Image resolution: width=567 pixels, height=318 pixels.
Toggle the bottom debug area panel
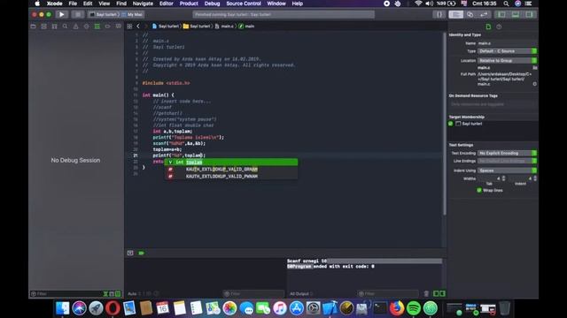click(516, 14)
